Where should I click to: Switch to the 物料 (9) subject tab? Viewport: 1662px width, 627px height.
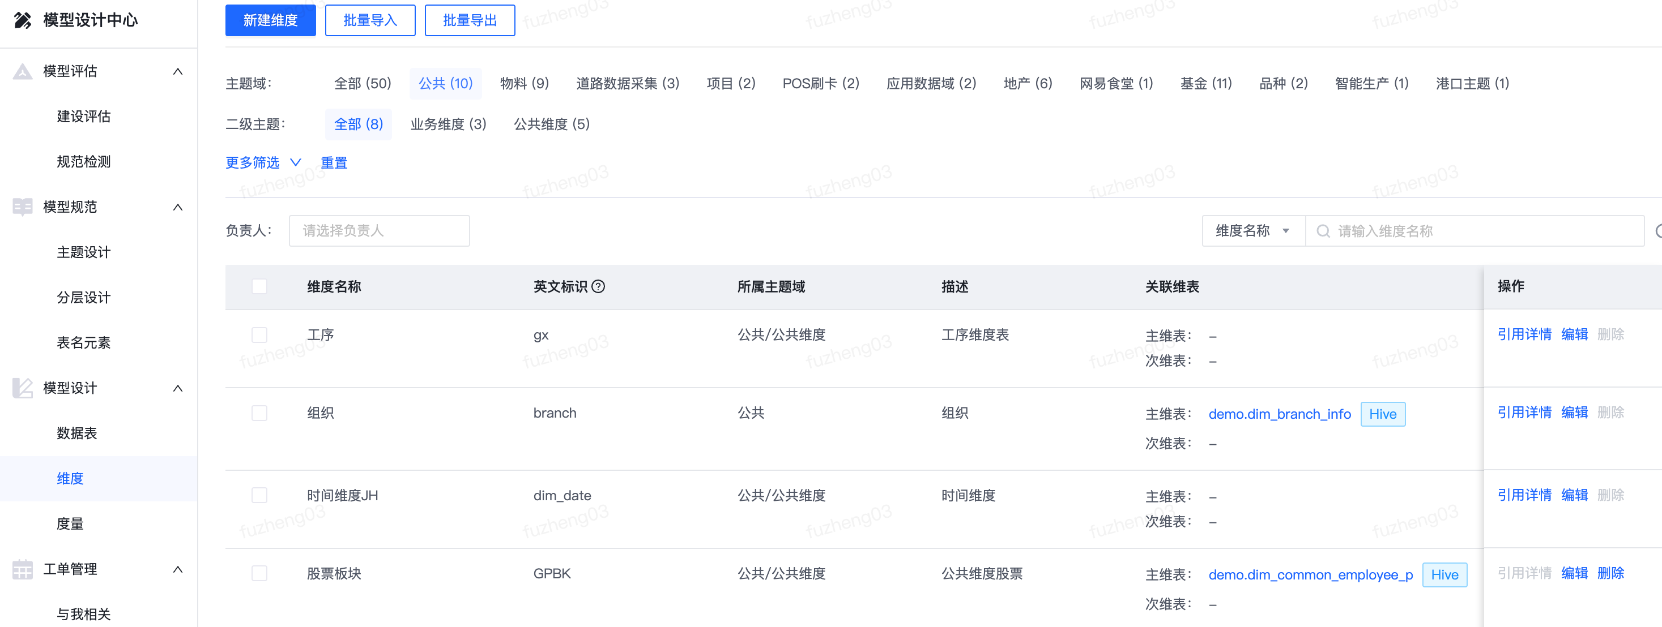point(524,83)
